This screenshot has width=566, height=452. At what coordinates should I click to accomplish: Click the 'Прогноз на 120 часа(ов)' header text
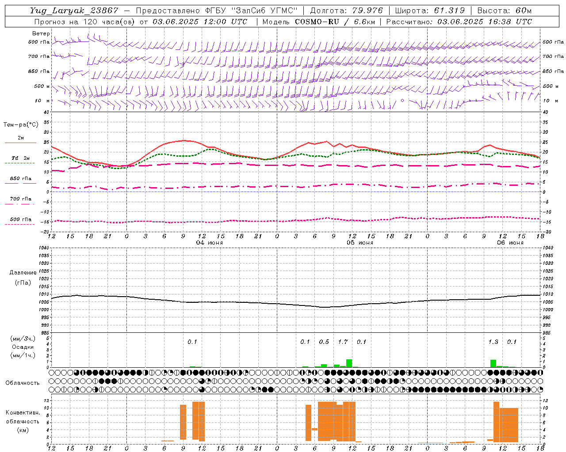(85, 22)
